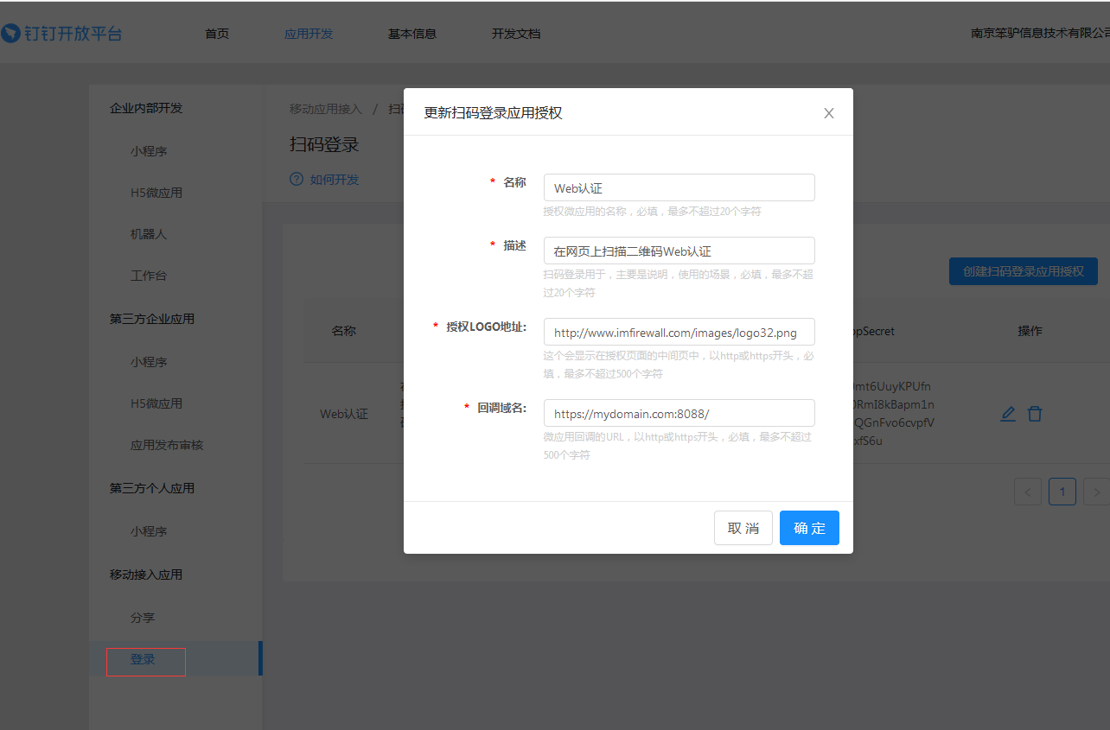Focus the 回调域名 URL field
Screen dimensions: 1110x730
pos(679,413)
